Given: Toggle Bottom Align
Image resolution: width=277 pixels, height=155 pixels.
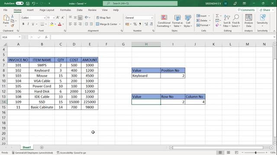Looking at the screenshot, I should 80,18.
